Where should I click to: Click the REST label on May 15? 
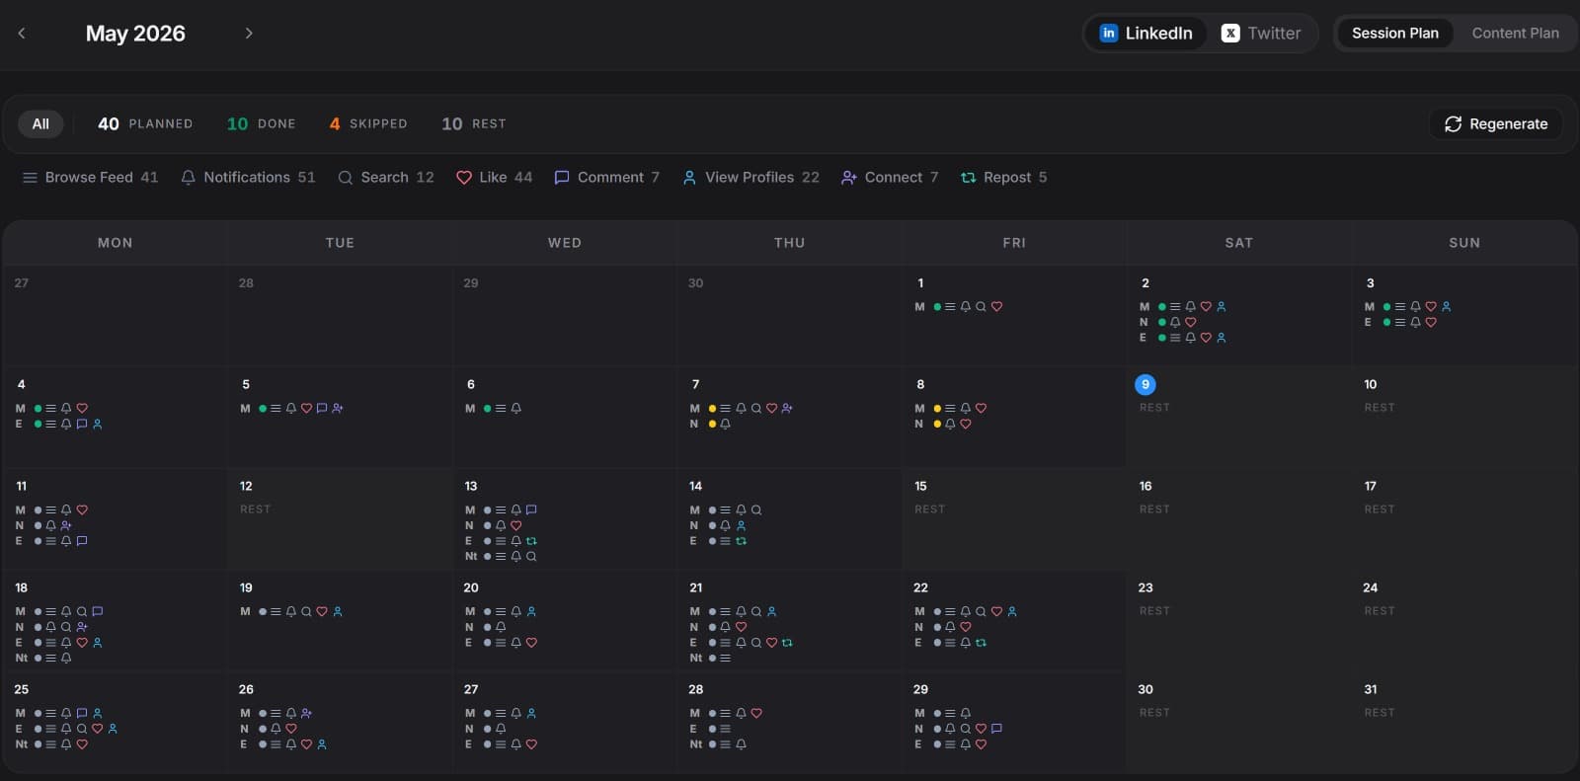point(929,509)
